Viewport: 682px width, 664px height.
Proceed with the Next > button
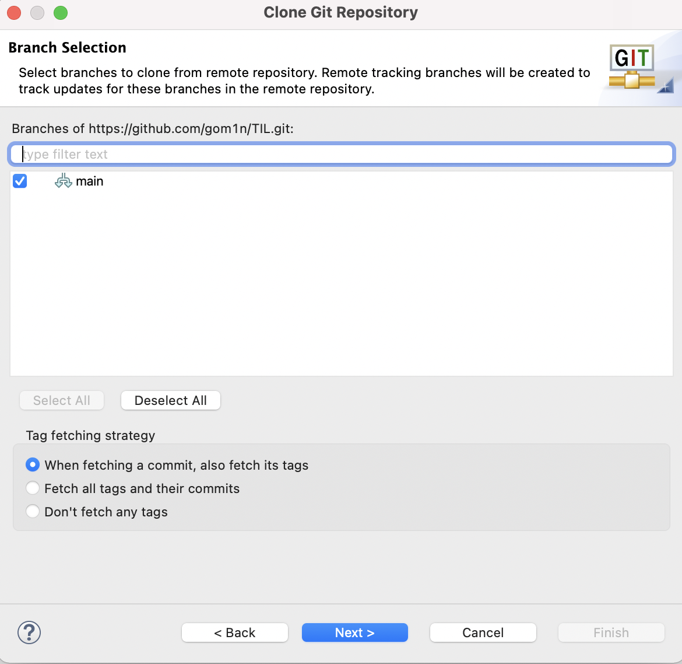point(355,632)
